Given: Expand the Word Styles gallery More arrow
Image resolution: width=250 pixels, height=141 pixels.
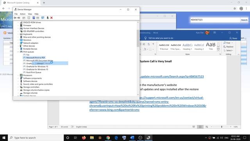Looking at the screenshot, I should (x=218, y=50).
